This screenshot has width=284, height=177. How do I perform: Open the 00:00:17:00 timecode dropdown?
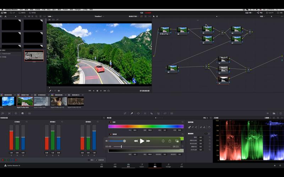133,16
